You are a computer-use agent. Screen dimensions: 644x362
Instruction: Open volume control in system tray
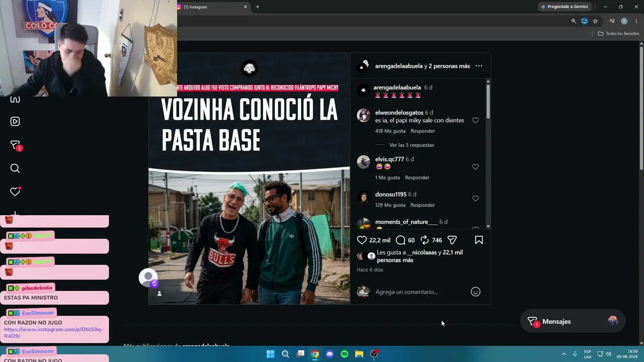tap(608, 354)
